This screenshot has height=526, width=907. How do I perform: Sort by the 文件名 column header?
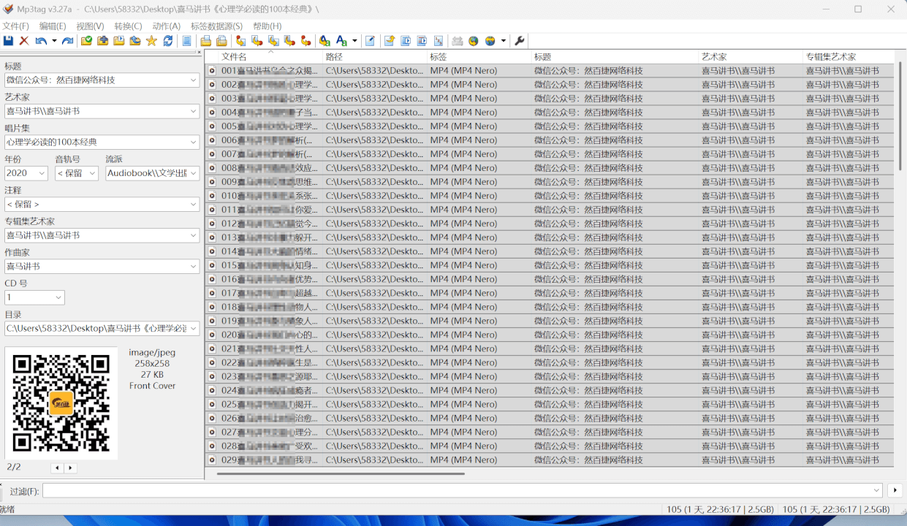point(270,56)
